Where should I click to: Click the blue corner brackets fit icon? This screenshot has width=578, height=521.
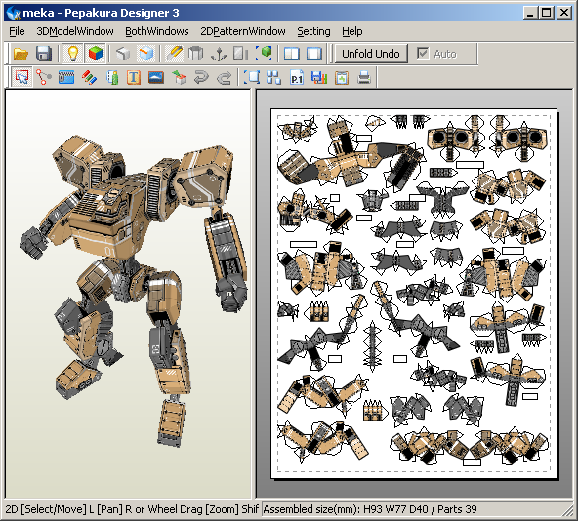pos(252,77)
